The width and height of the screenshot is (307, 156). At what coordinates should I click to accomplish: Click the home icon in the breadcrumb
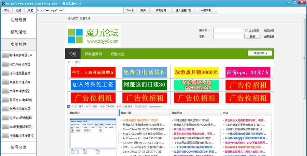(69, 62)
